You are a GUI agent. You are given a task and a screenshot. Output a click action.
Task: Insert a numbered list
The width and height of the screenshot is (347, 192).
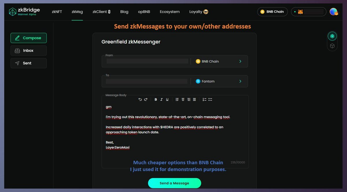[x=204, y=99]
